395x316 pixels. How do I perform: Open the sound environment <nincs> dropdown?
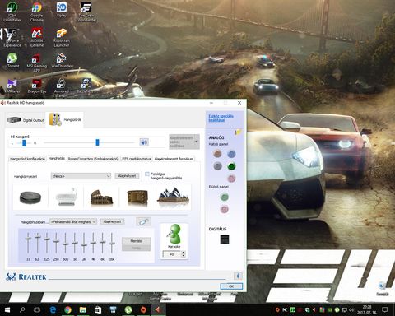tap(81, 176)
